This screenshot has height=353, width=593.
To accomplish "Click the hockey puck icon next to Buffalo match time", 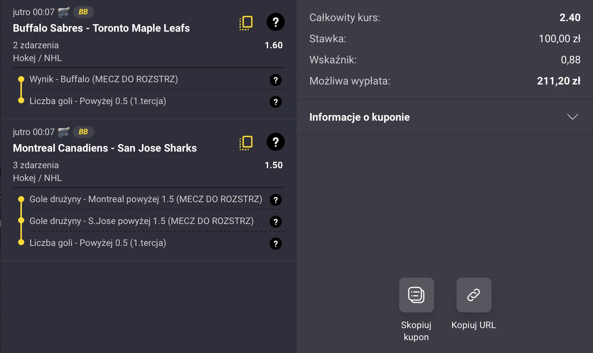I will click(63, 11).
